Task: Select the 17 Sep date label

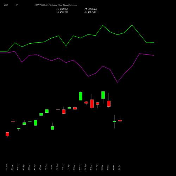Action: (x=63, y=168)
